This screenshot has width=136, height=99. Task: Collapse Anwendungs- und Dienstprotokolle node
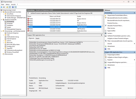coord(1,31)
